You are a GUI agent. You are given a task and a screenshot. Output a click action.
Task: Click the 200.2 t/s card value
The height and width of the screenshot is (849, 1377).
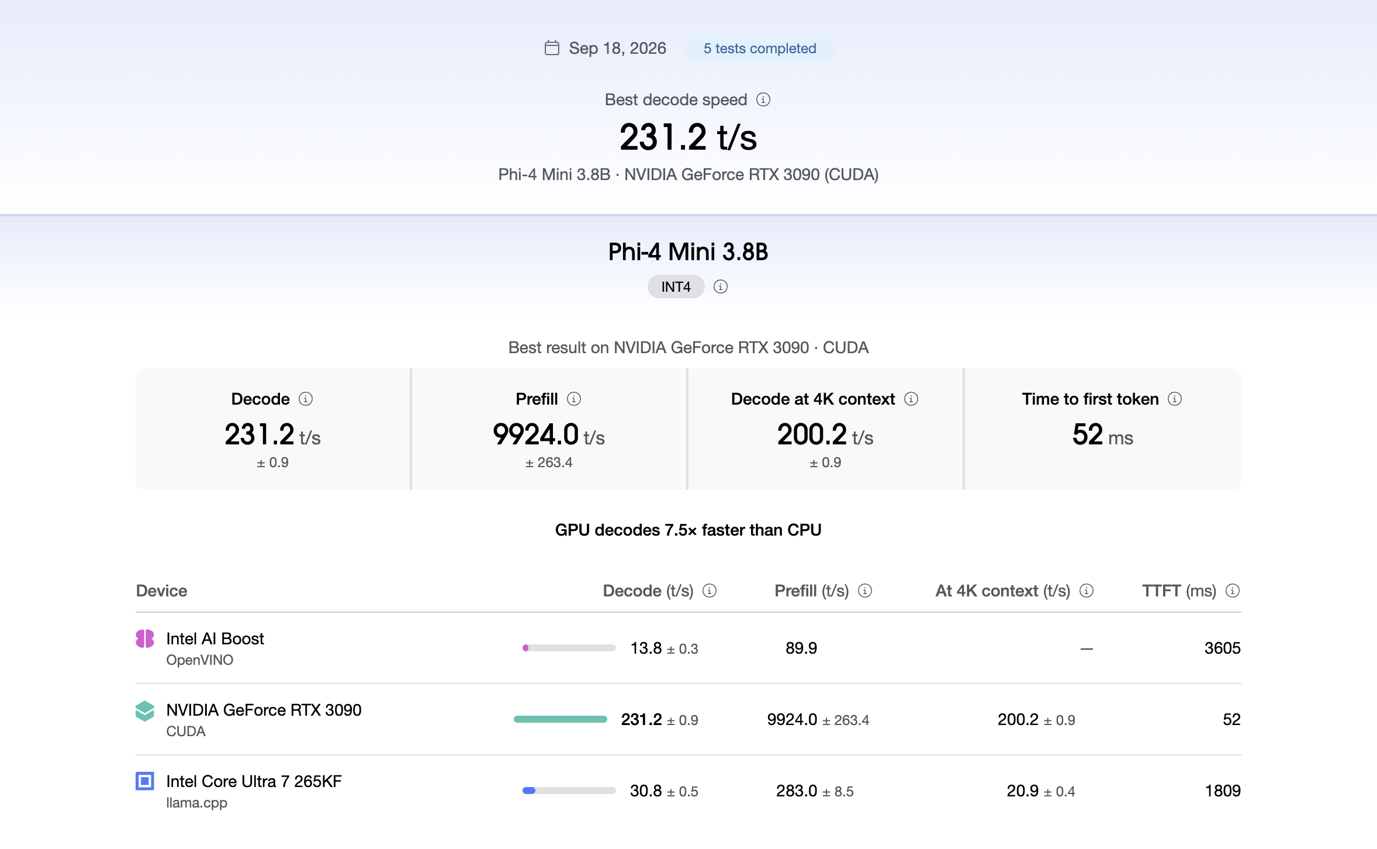tap(825, 434)
